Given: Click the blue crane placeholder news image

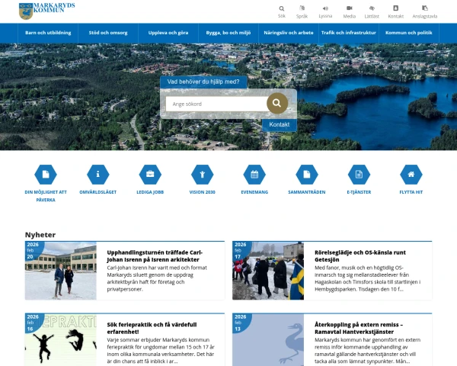Looking at the screenshot, I should point(268,340).
